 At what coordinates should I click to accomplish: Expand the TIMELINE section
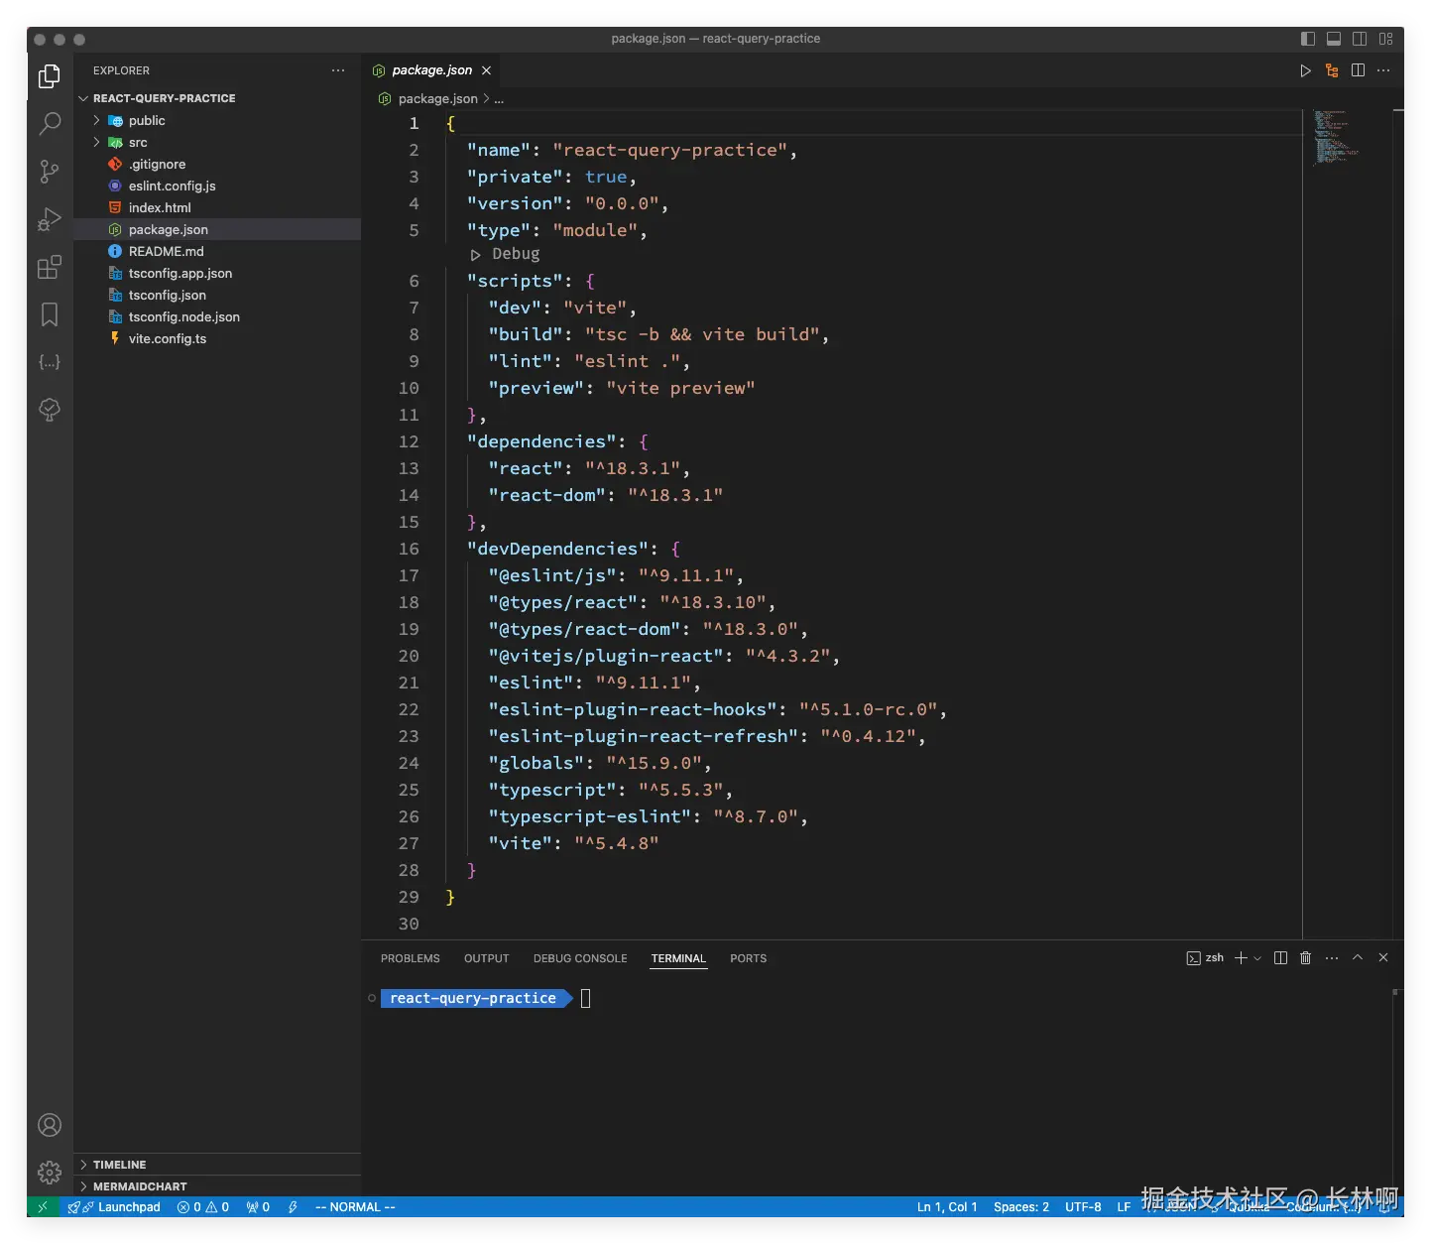click(x=119, y=1165)
